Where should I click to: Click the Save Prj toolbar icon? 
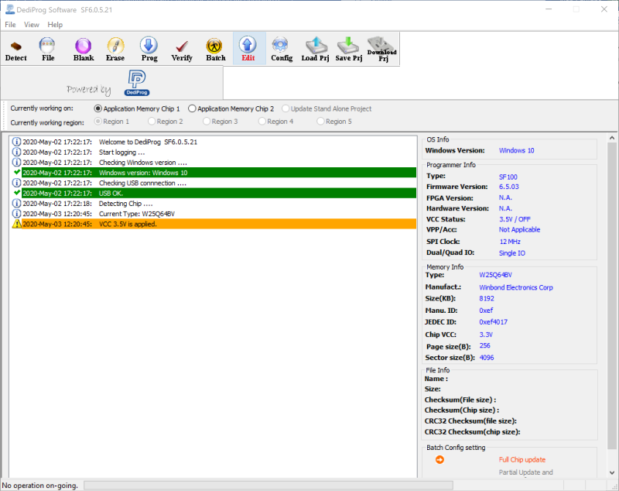click(349, 50)
